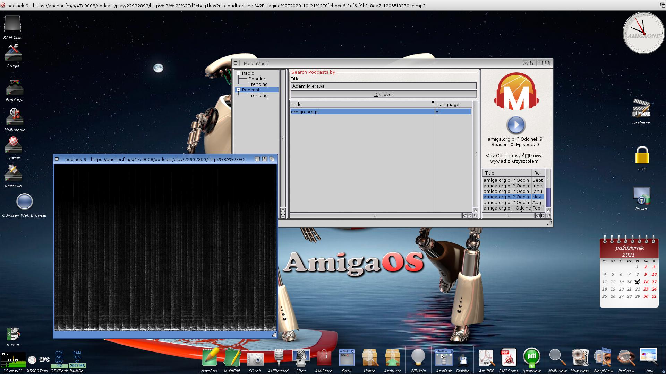
Task: Select the episode released in Sept
Action: 513,180
